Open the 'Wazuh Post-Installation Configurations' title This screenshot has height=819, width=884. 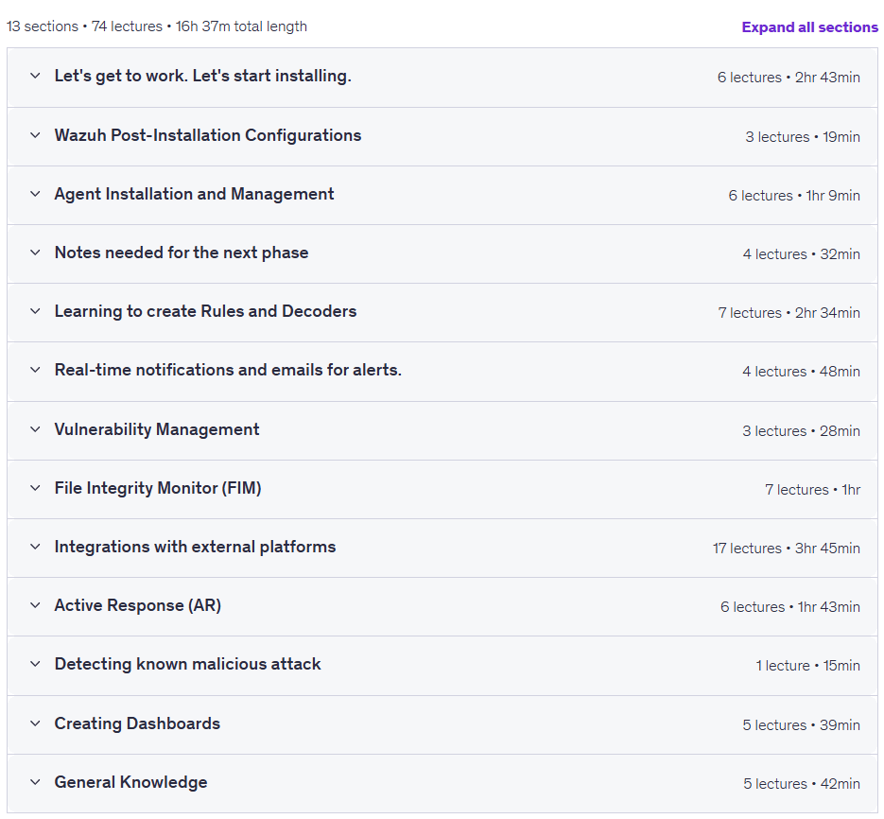(x=208, y=135)
